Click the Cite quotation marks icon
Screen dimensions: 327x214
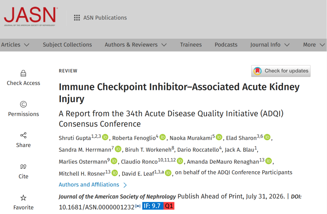(x=23, y=167)
